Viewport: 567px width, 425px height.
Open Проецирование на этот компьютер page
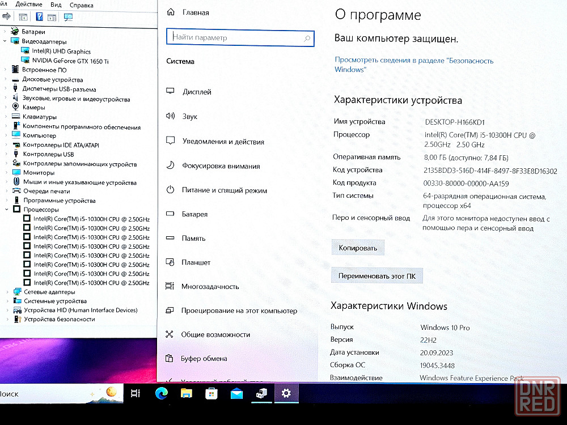coord(239,311)
